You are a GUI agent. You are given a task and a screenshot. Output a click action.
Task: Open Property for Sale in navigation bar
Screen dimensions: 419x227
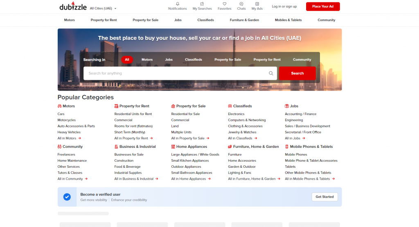145,20
